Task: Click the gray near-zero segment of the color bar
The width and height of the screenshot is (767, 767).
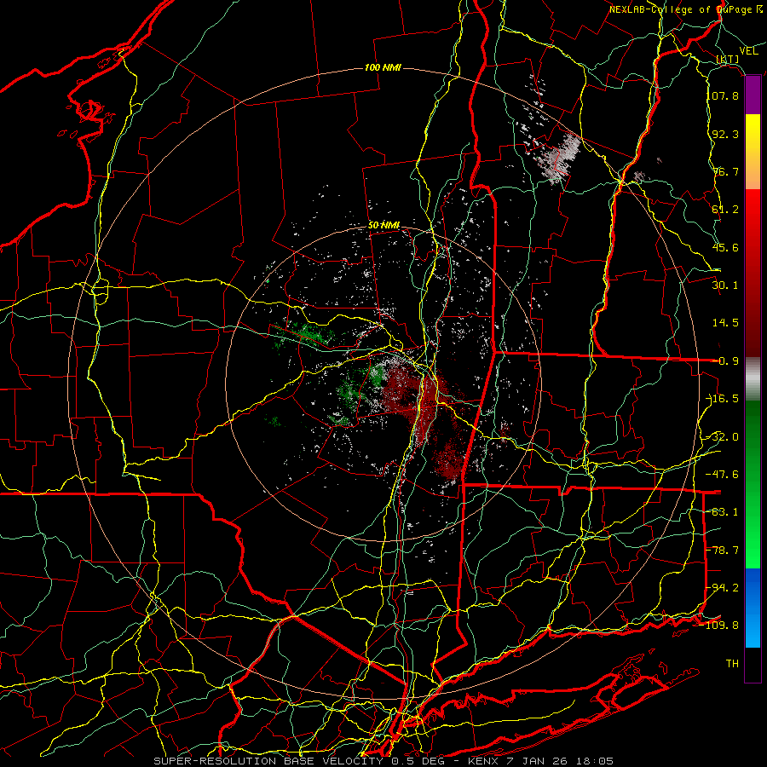Action: click(753, 379)
